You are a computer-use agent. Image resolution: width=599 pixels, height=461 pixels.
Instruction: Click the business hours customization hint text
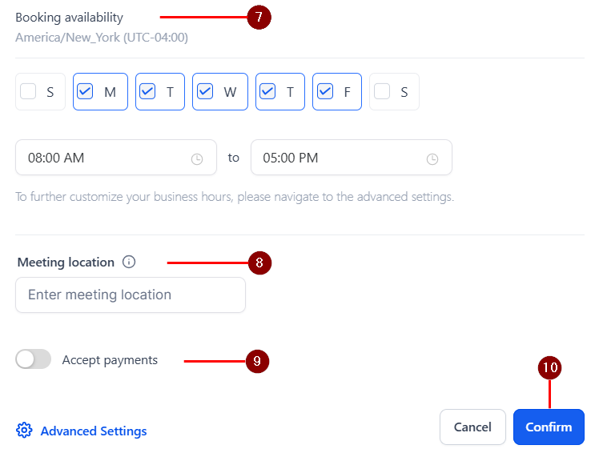pyautogui.click(x=235, y=197)
